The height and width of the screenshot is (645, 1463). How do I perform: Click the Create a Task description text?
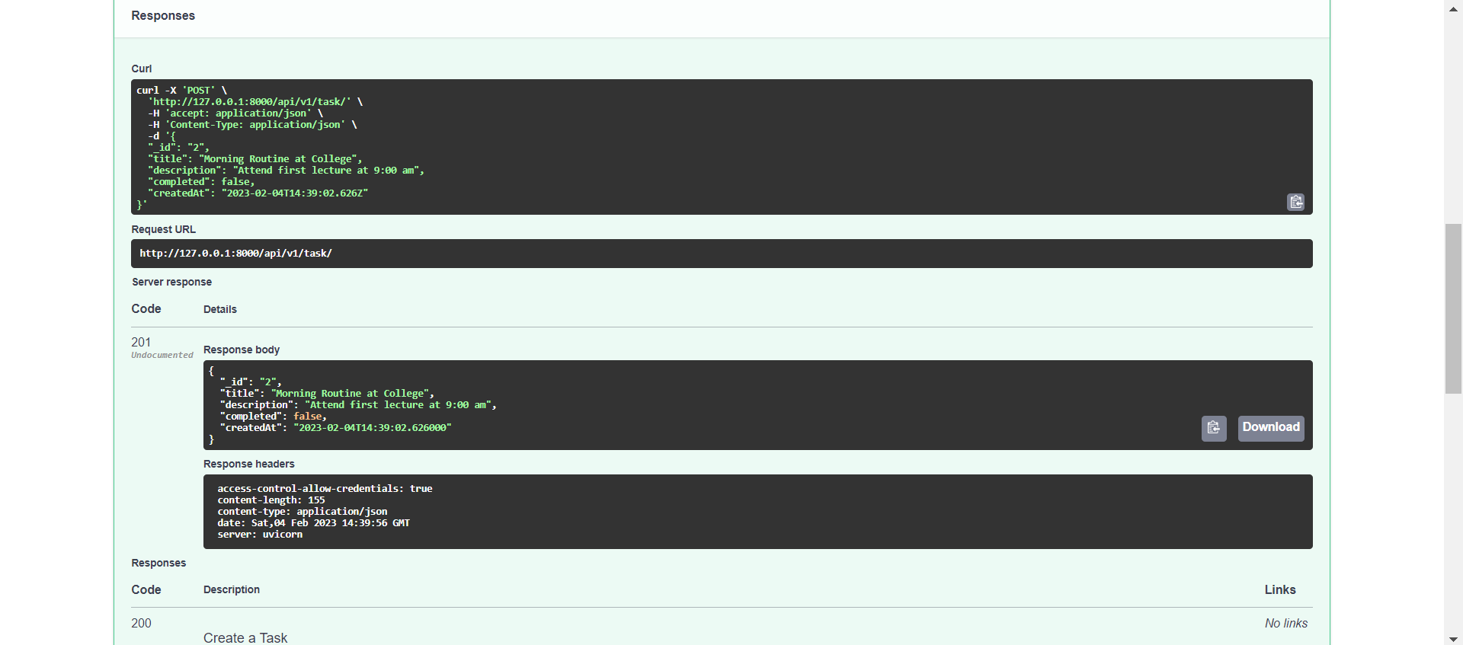pos(245,637)
